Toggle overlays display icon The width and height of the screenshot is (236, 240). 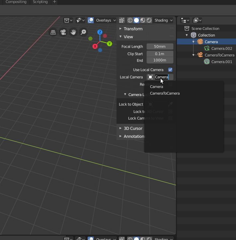point(91,20)
